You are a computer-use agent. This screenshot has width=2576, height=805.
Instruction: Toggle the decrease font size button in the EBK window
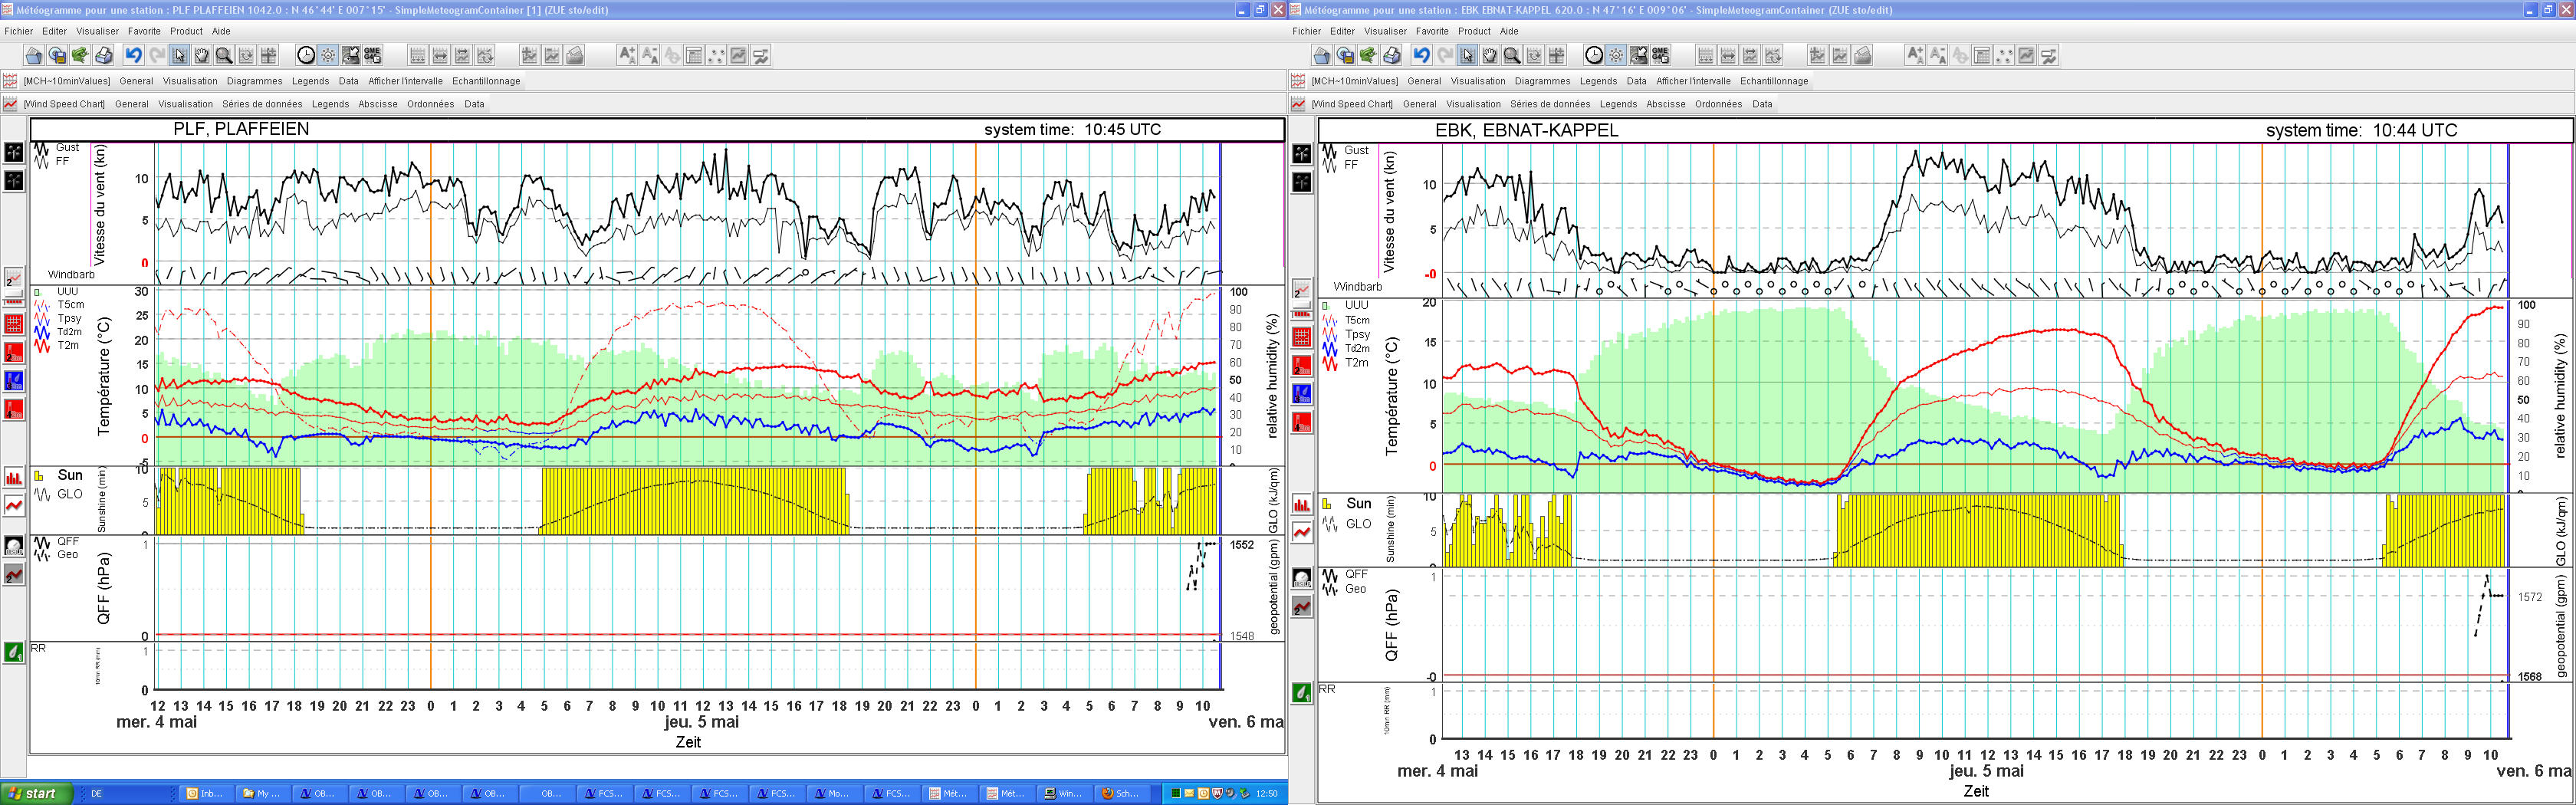point(1938,56)
